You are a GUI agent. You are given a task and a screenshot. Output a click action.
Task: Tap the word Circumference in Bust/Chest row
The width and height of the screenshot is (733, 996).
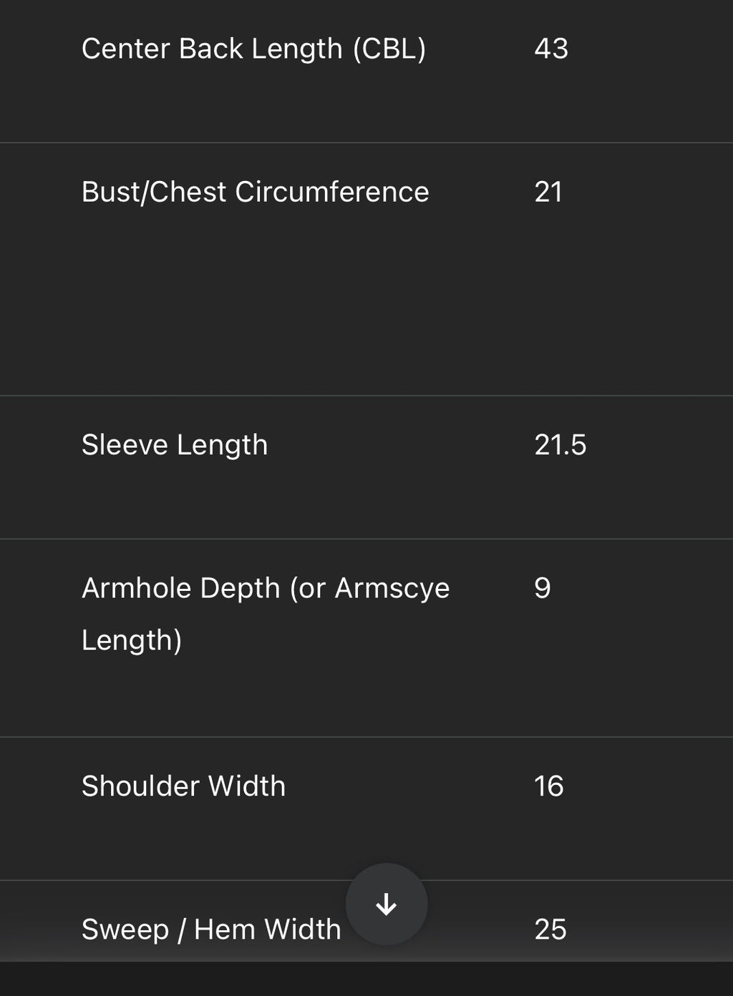tap(332, 192)
